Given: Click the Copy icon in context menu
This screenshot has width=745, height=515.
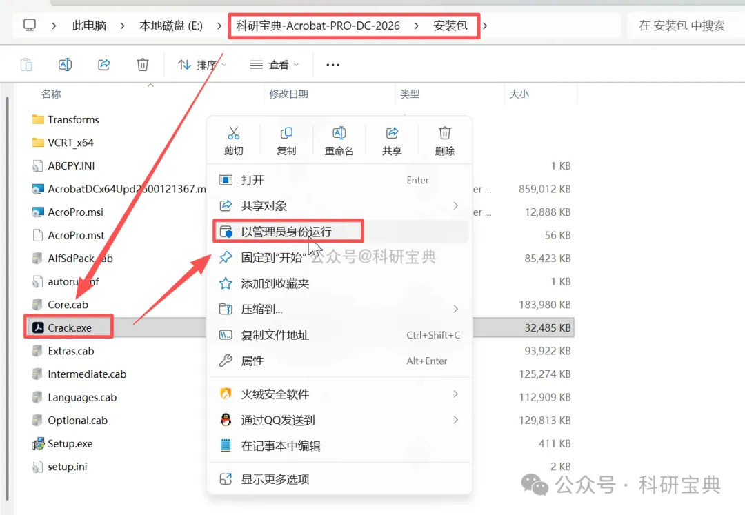Looking at the screenshot, I should tap(286, 133).
